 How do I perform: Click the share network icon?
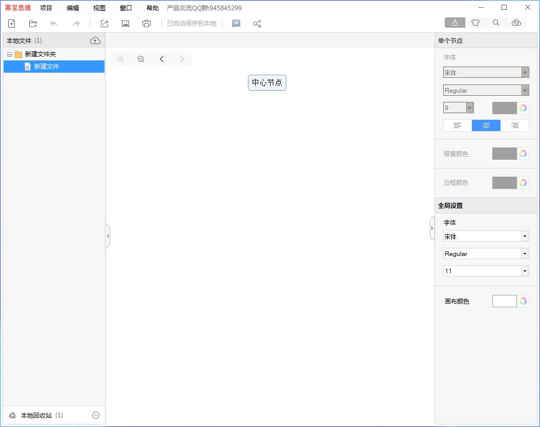(257, 24)
